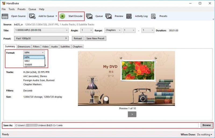Click the Duration value 00:01:00
The image size is (215, 138).
(174, 30)
